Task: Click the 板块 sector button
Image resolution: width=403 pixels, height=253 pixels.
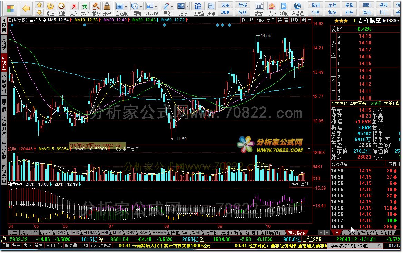Action: pyautogui.click(x=332, y=12)
